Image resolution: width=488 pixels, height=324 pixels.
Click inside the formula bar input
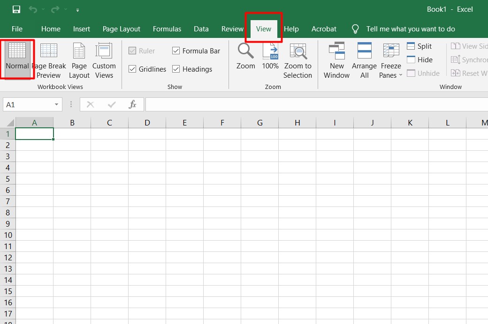[x=314, y=105]
